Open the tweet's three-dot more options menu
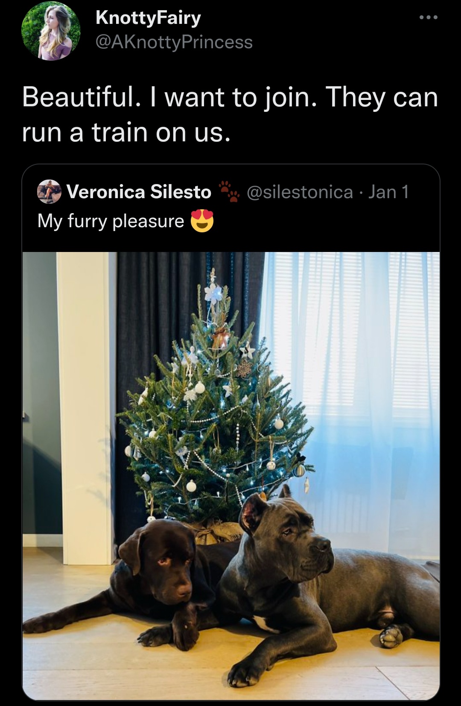Viewport: 461px width, 706px height. point(428,18)
